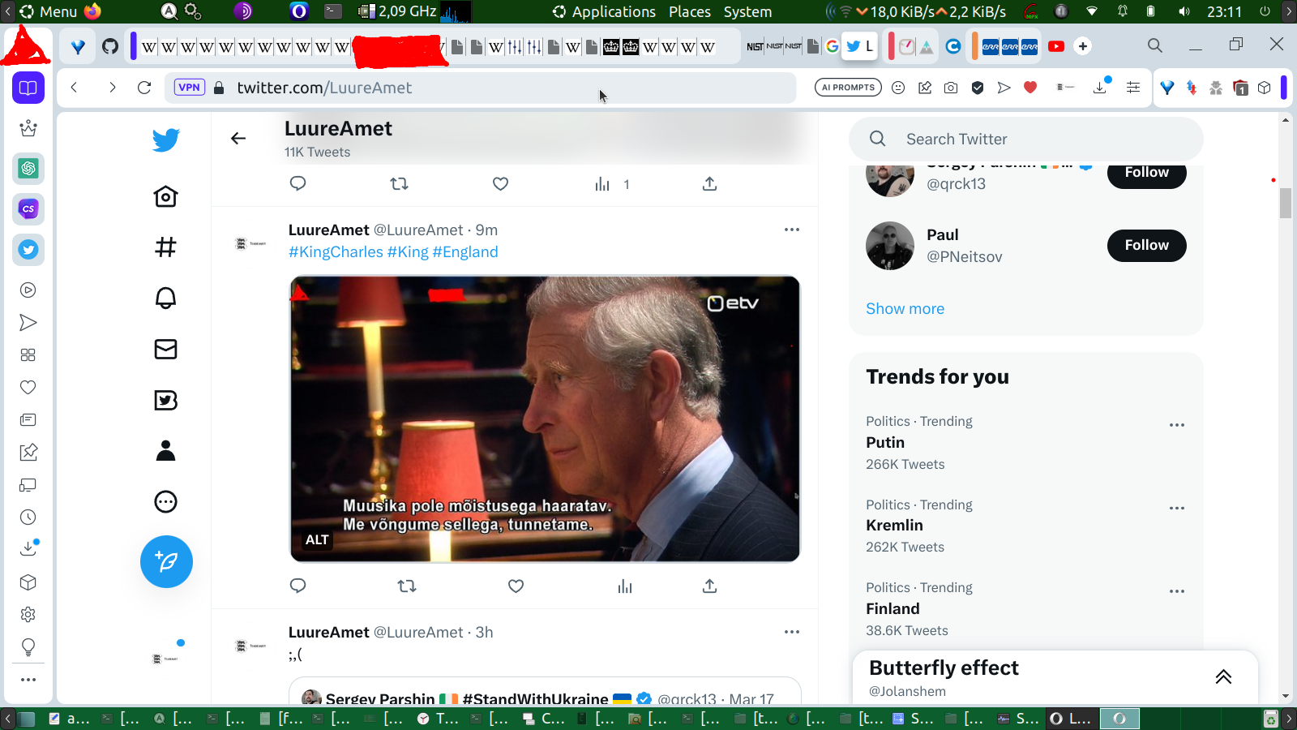The image size is (1297, 730).
Task: Open more options for 3h tweet
Action: pos(792,632)
